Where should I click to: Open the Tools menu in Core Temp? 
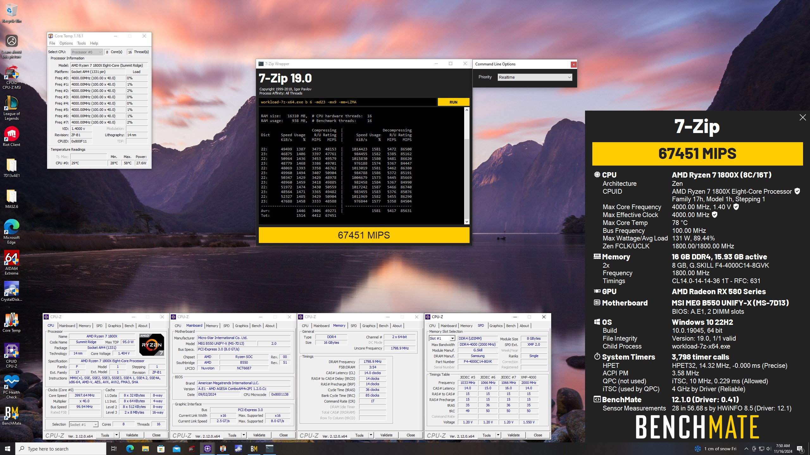pos(81,43)
